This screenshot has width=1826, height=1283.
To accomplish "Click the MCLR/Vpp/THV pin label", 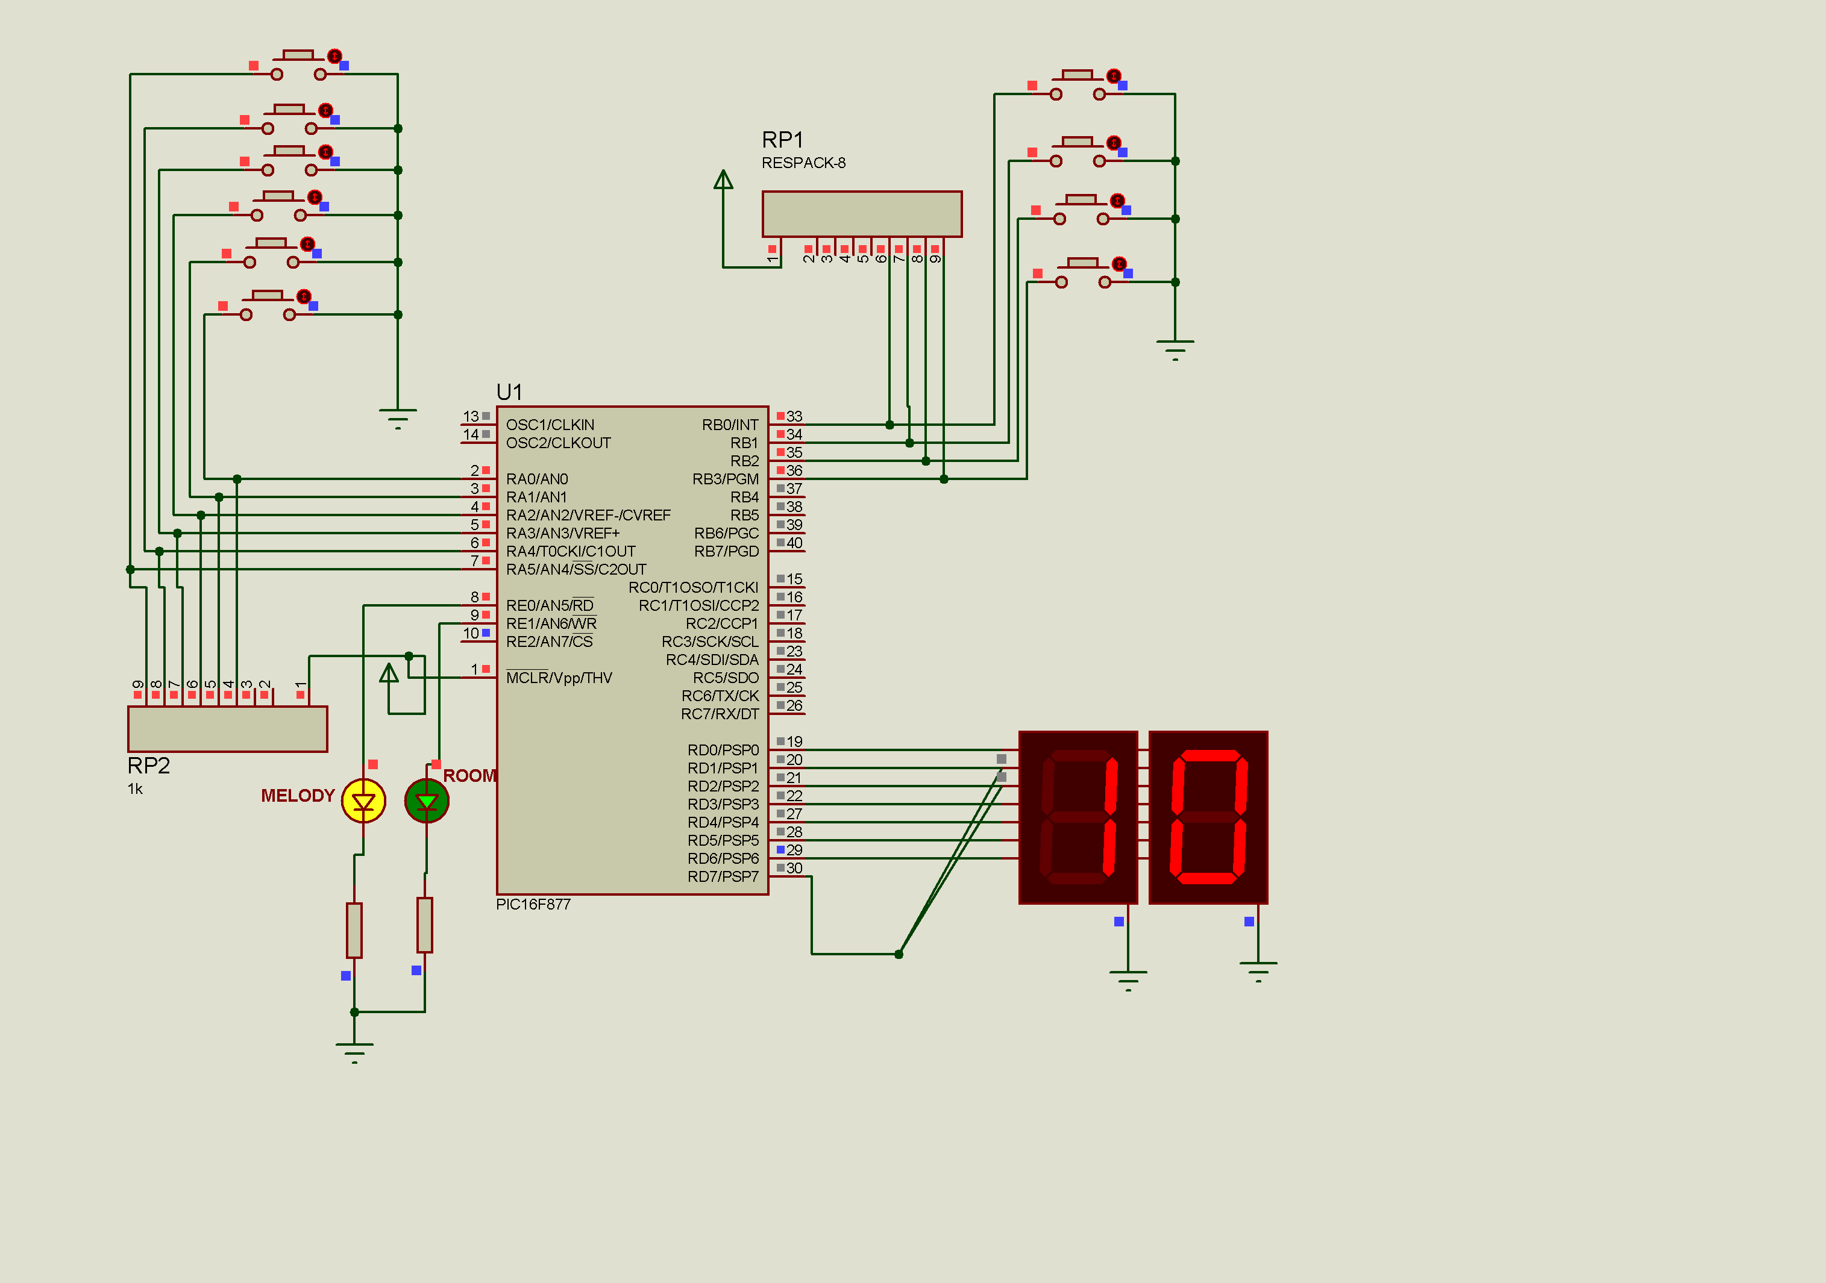I will (559, 678).
